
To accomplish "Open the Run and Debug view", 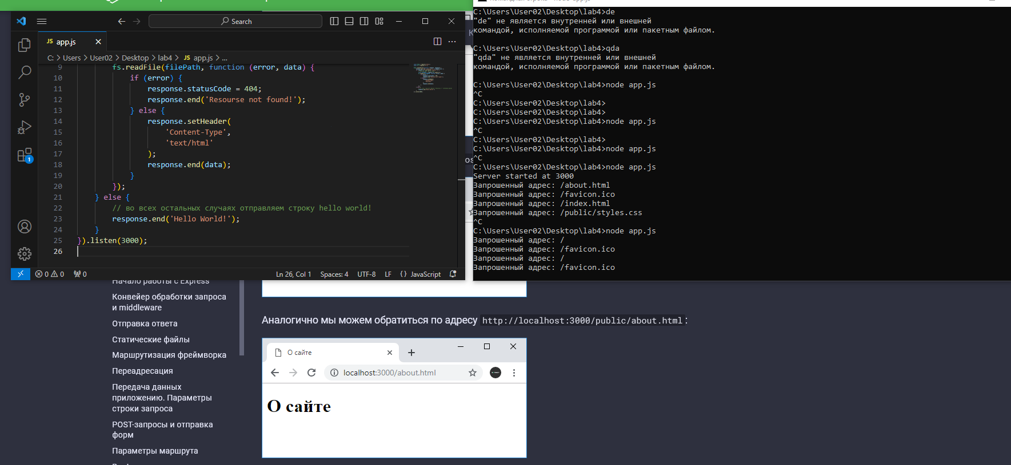I will point(24,127).
